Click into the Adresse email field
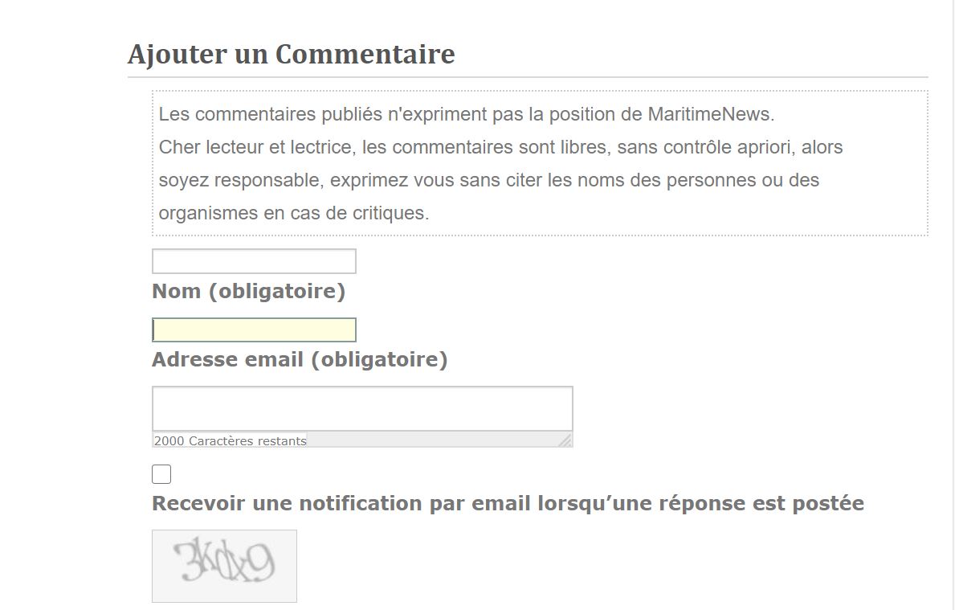Viewport: 955px width, 610px height. tap(254, 330)
